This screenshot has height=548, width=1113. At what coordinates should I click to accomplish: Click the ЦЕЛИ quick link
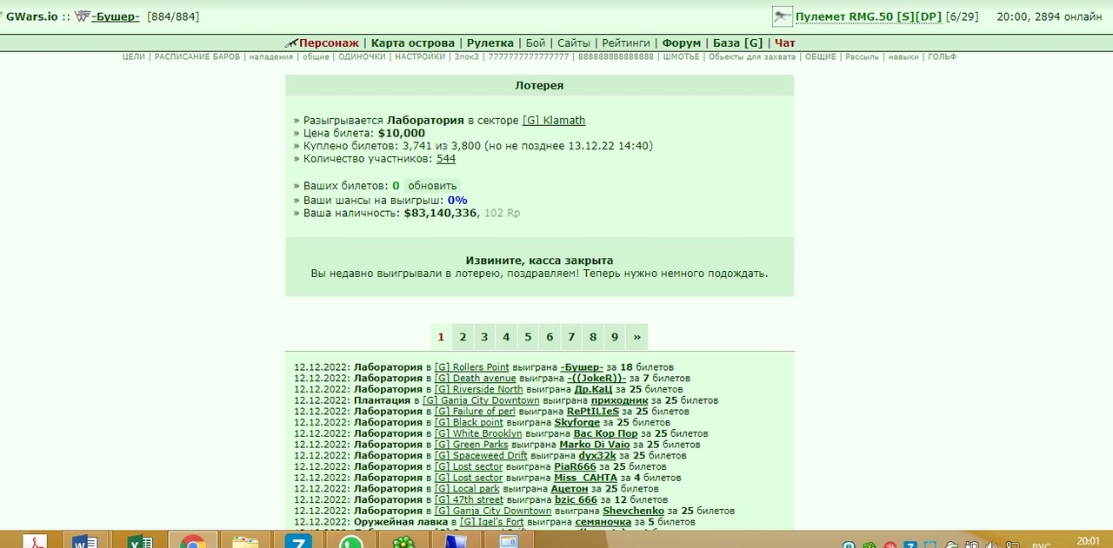[x=134, y=56]
